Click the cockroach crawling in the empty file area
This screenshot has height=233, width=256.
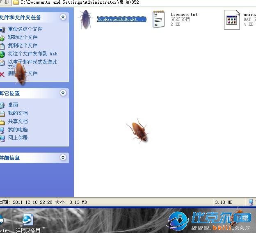coord(138,130)
